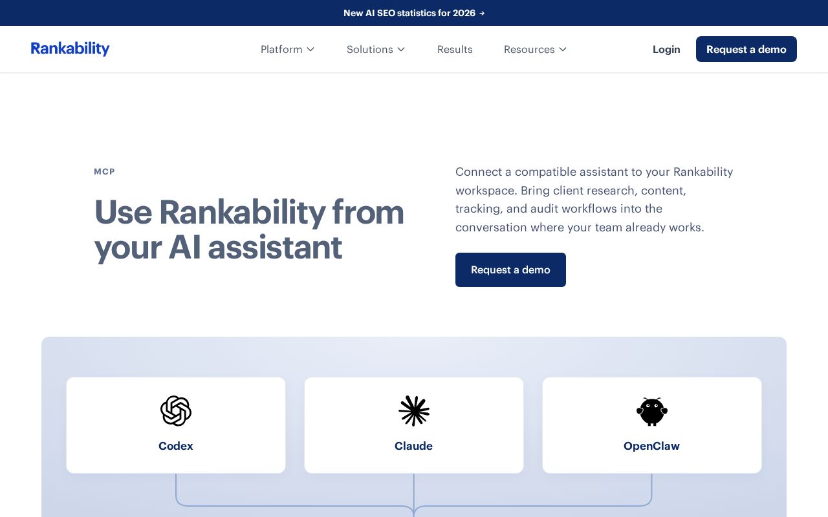Select the Claude starburst icon

[x=414, y=411]
